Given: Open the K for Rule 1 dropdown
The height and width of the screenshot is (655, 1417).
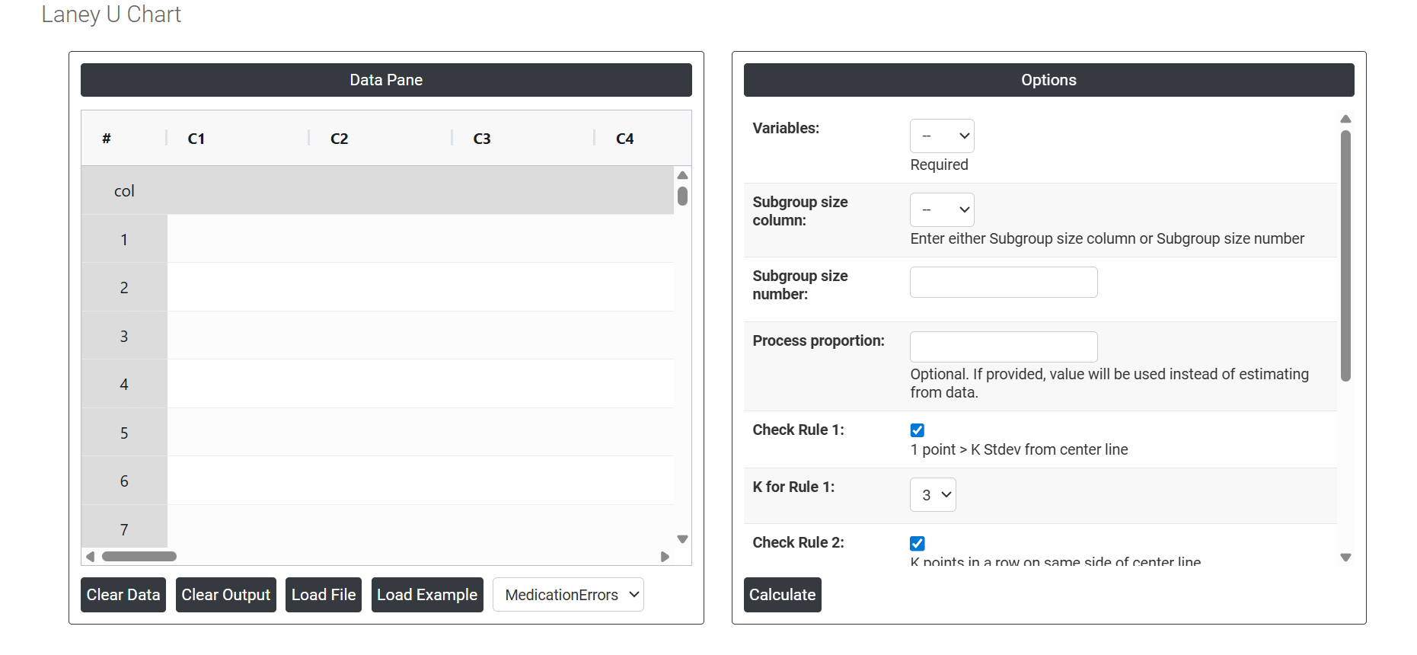Looking at the screenshot, I should (933, 495).
